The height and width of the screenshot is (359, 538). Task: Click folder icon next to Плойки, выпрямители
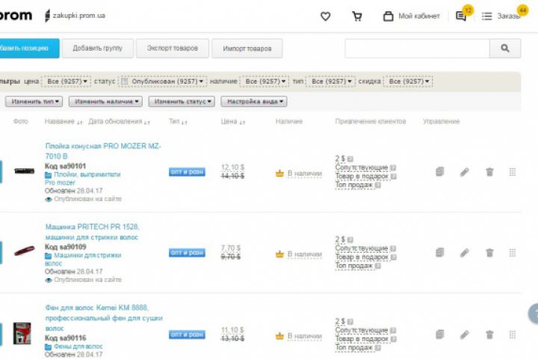48,175
